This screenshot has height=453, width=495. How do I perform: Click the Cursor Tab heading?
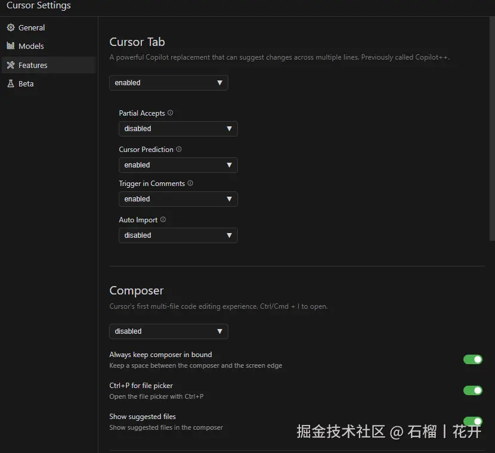pos(137,42)
